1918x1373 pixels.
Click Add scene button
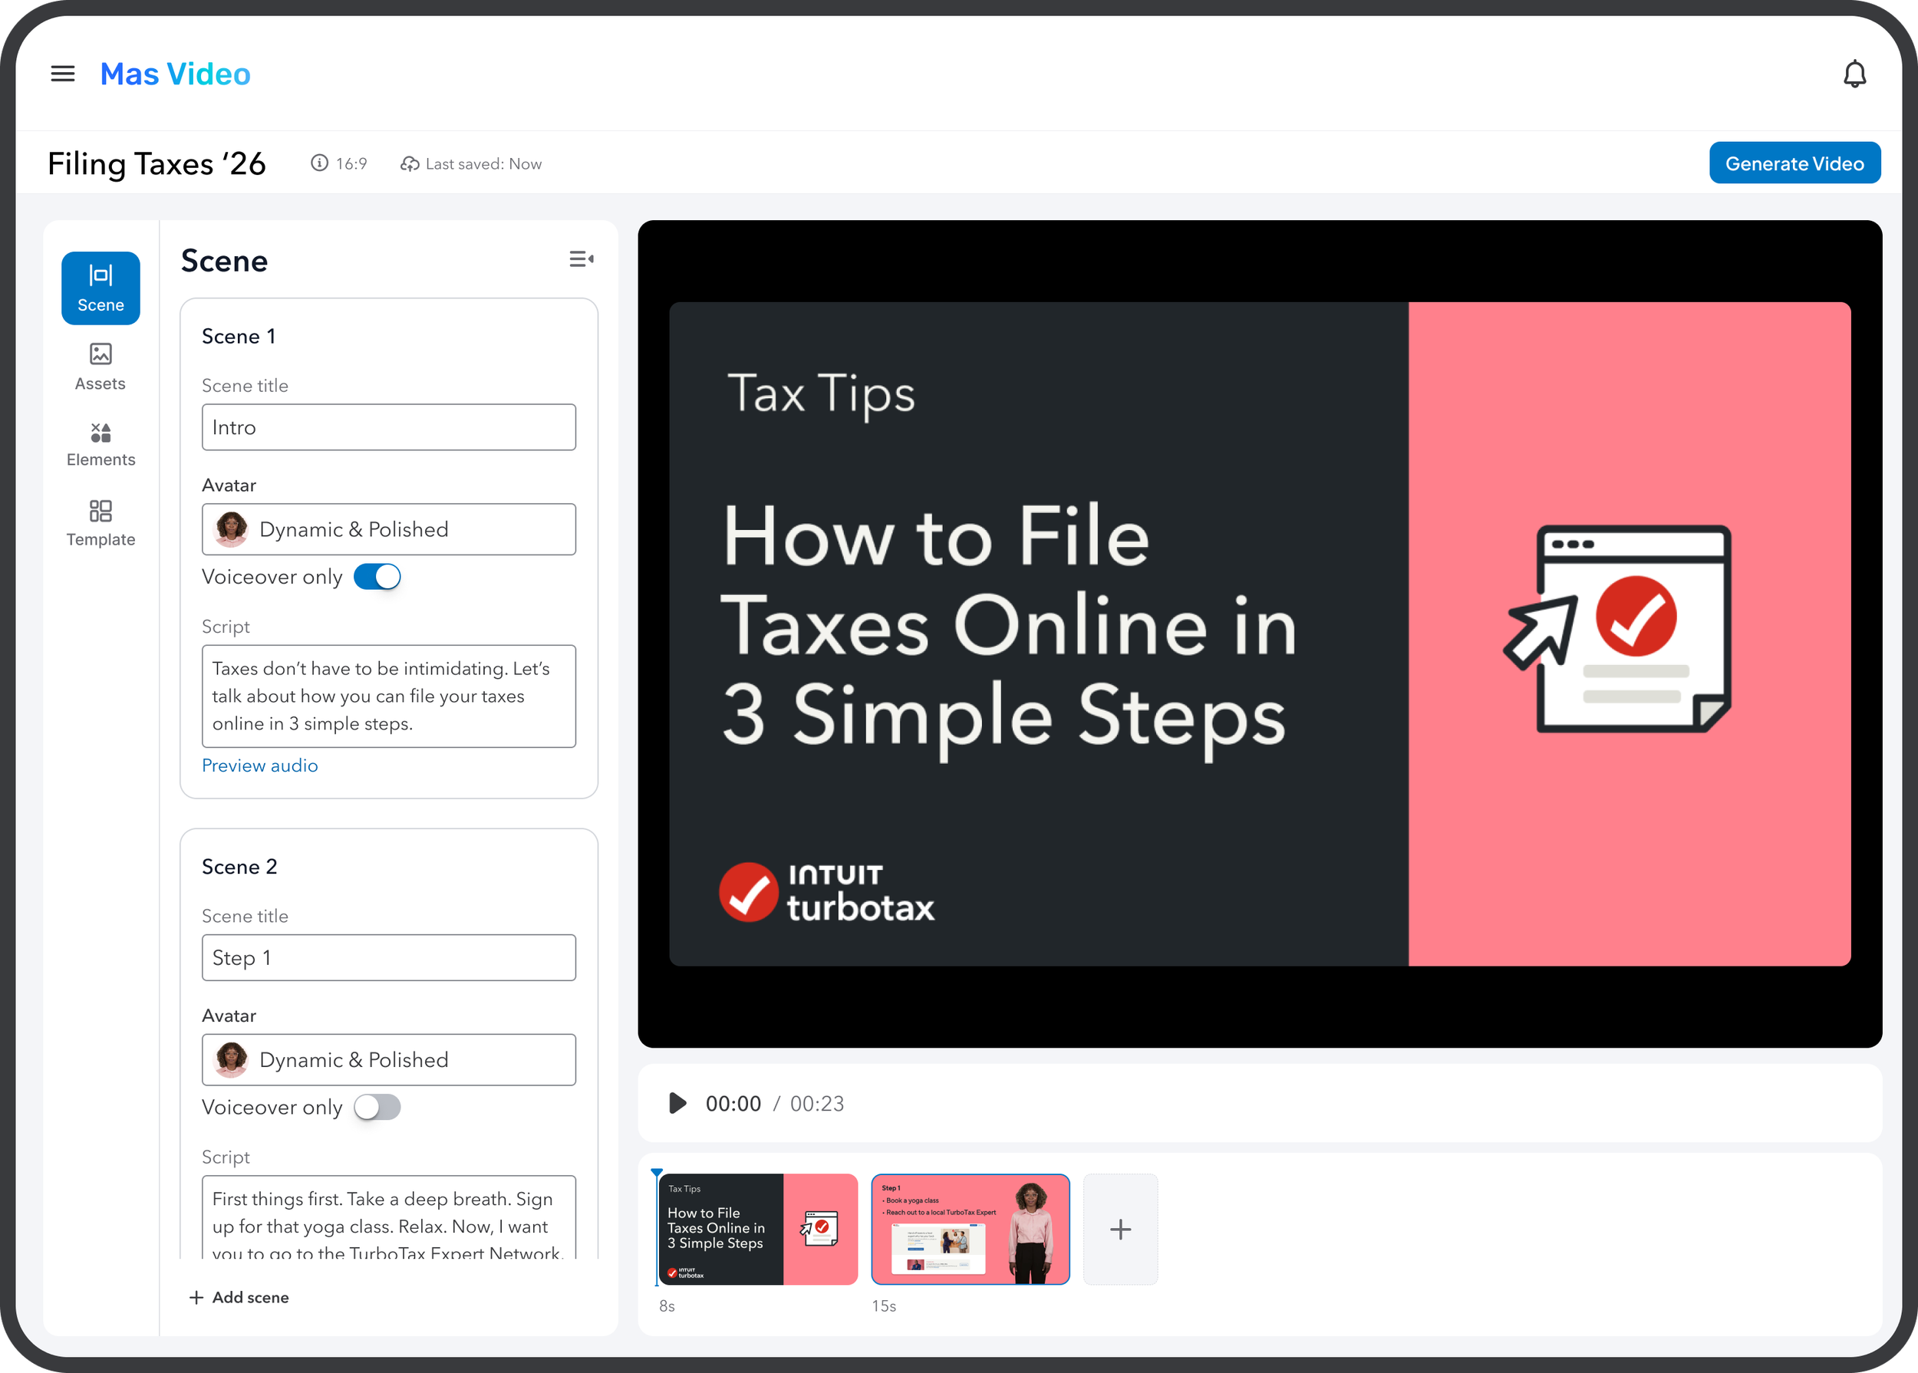point(239,1297)
